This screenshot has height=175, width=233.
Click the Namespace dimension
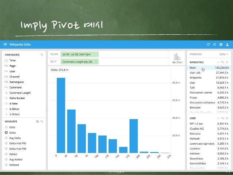click(x=17, y=82)
